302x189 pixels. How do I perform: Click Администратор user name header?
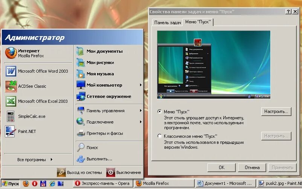35,37
